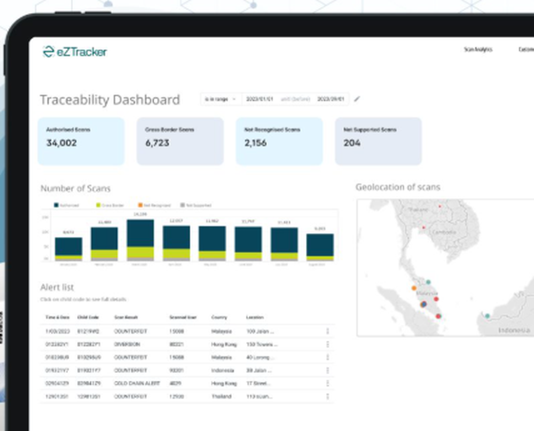Click small red map marker near Cambodia label
The width and height of the screenshot is (534, 431).
[x=423, y=228]
